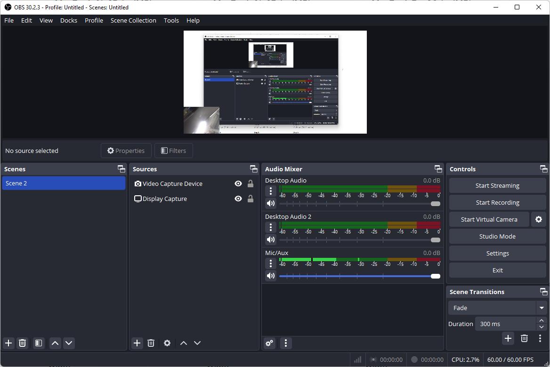
Task: Add a new source with the plus icon
Action: [x=137, y=343]
